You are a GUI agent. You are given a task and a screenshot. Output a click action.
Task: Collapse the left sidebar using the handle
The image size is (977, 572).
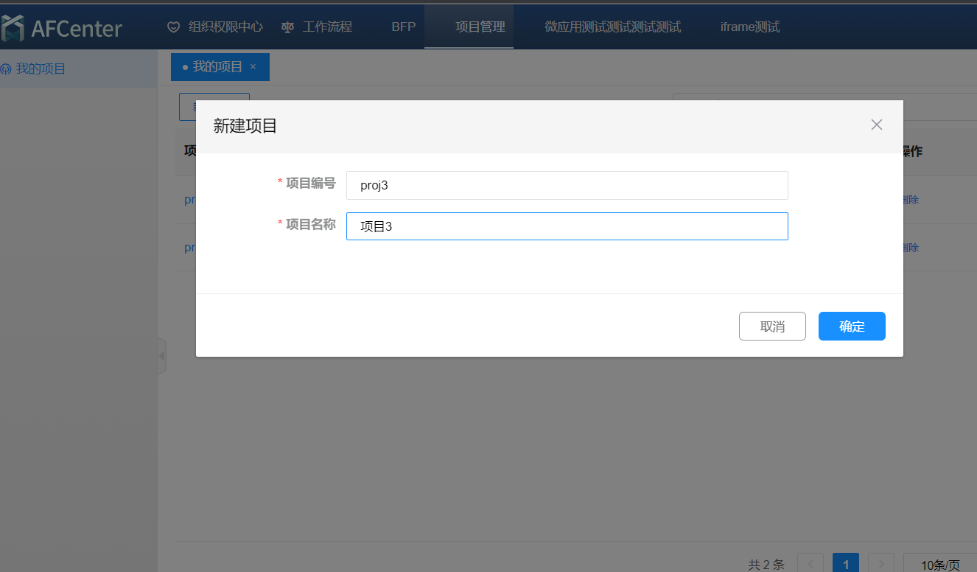click(x=161, y=357)
